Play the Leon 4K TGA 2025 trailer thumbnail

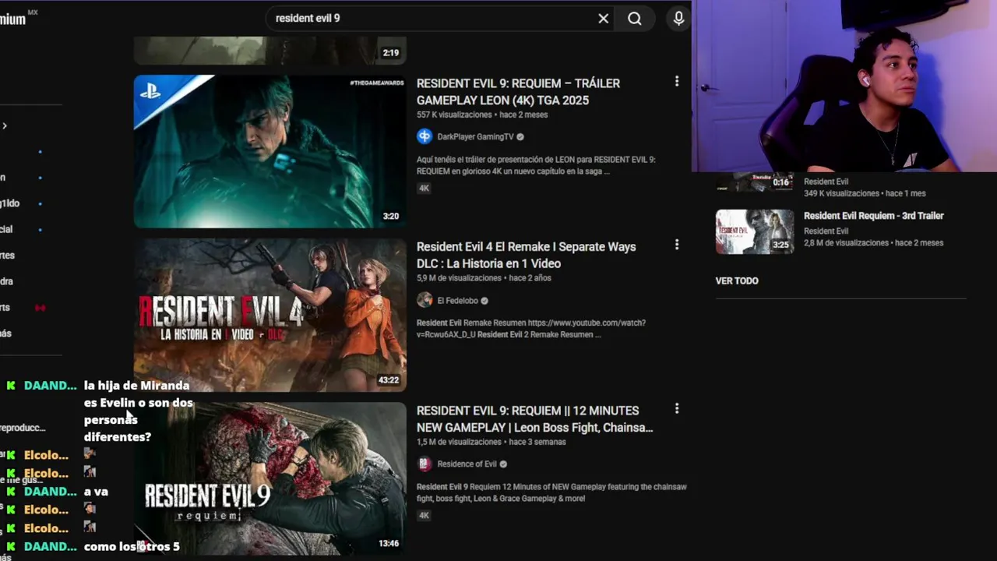pos(270,151)
